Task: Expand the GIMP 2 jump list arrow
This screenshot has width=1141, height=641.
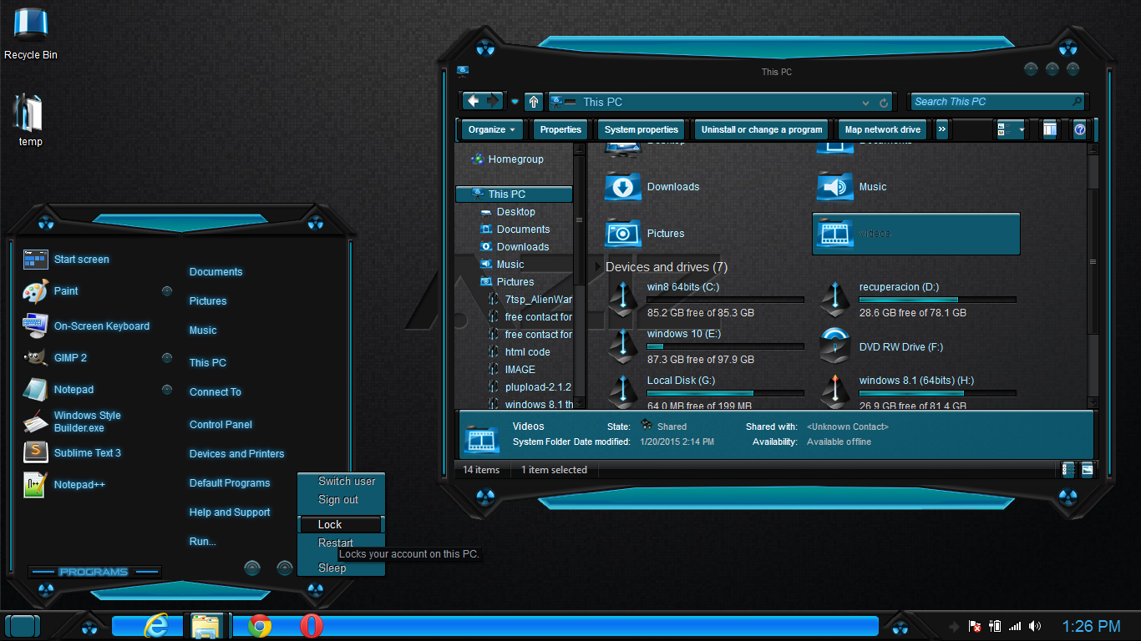Action: [x=167, y=358]
